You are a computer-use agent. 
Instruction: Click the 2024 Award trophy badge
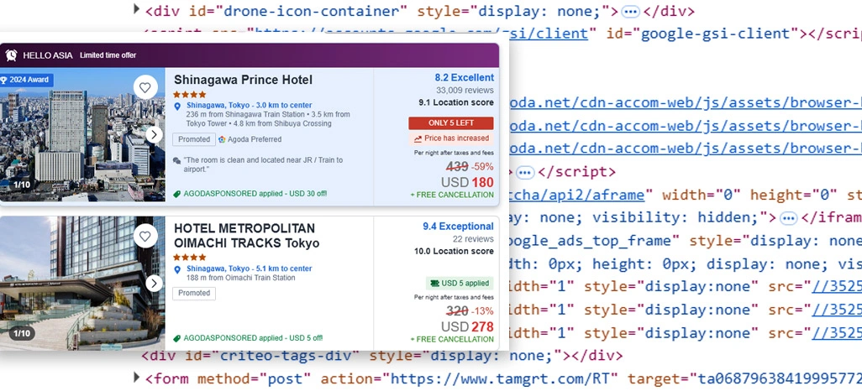(x=26, y=80)
